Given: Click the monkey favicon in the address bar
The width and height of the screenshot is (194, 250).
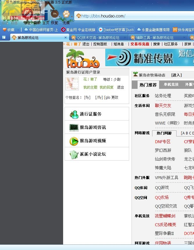Looking at the screenshot, I should tap(79, 16).
